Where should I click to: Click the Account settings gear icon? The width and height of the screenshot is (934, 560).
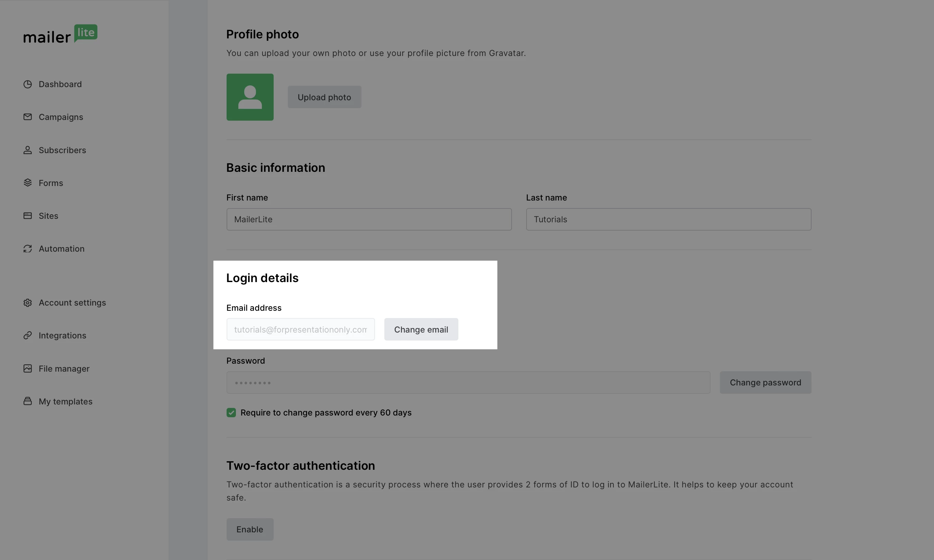[x=28, y=302]
